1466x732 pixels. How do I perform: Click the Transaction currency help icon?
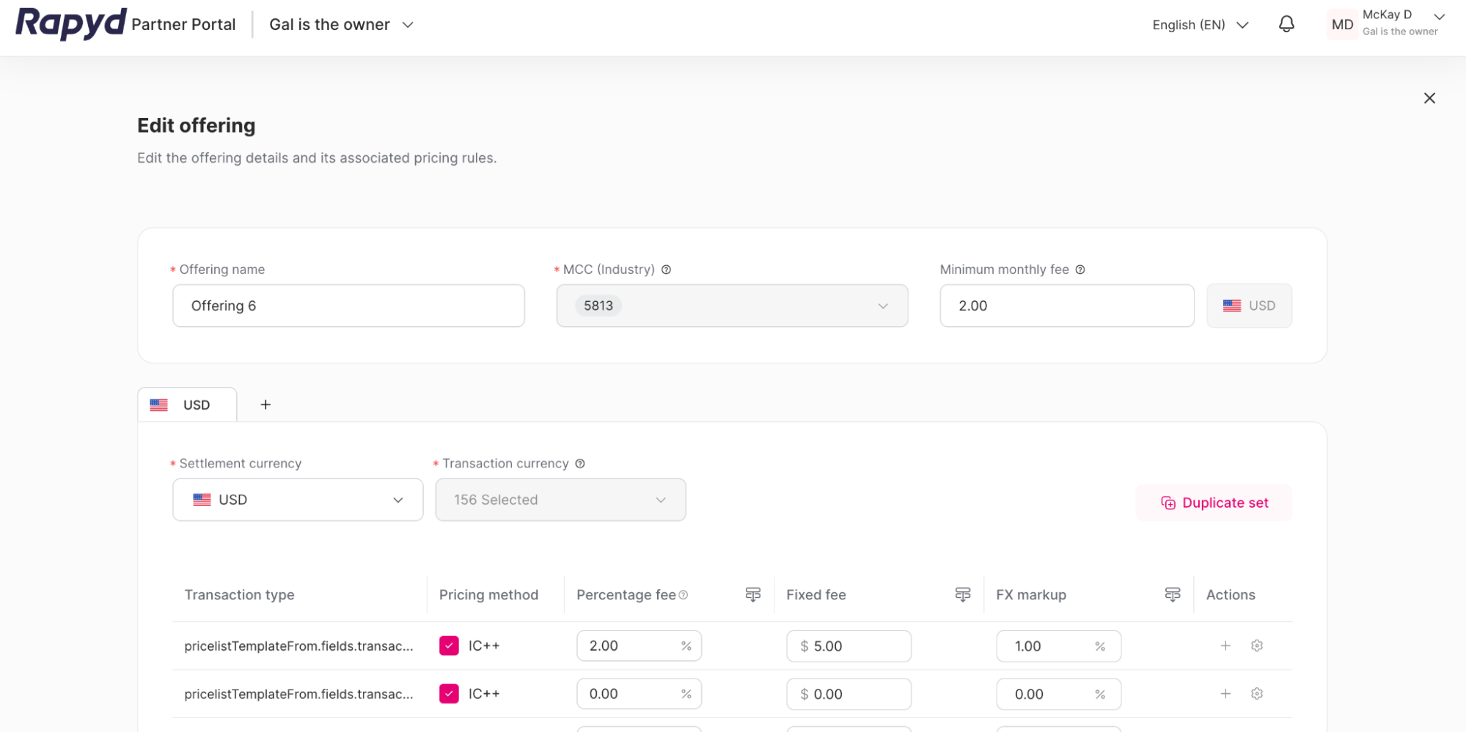pyautogui.click(x=579, y=464)
